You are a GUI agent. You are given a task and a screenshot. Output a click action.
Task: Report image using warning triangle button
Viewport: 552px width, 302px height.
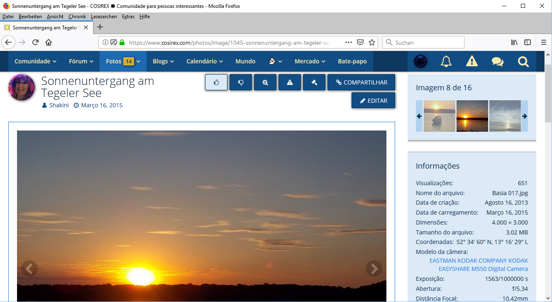click(290, 82)
